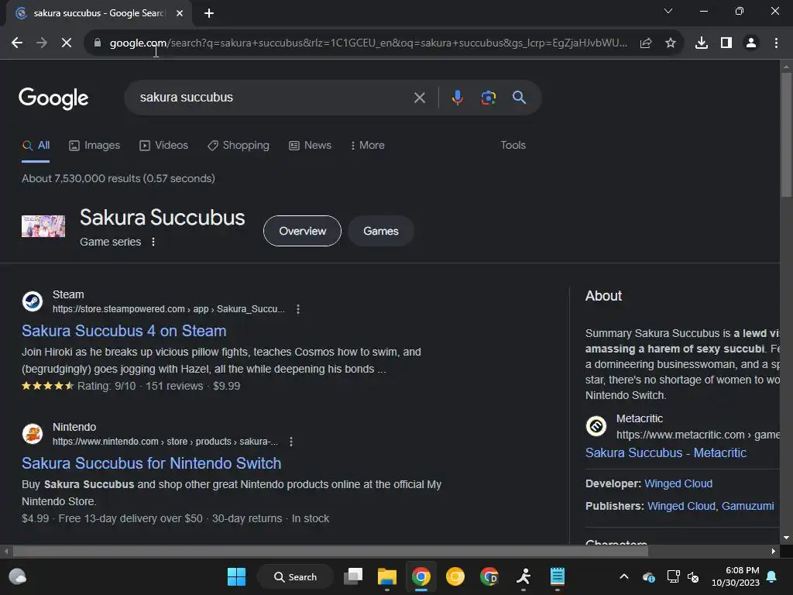Open publisher Gamuzumi link
Image resolution: width=793 pixels, height=595 pixels.
point(747,506)
